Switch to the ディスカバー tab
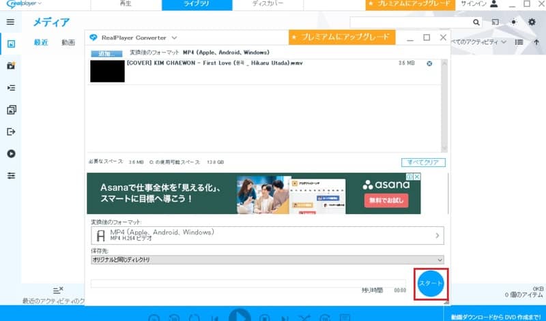Viewport: 546px width, 321px height. (268, 5)
